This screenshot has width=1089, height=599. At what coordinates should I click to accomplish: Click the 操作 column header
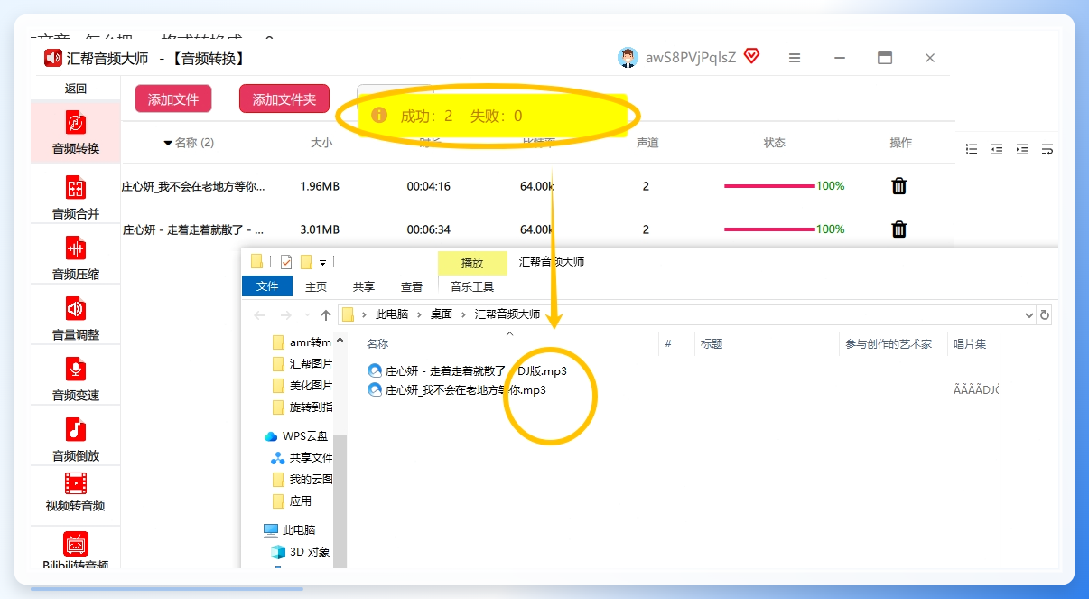point(900,143)
